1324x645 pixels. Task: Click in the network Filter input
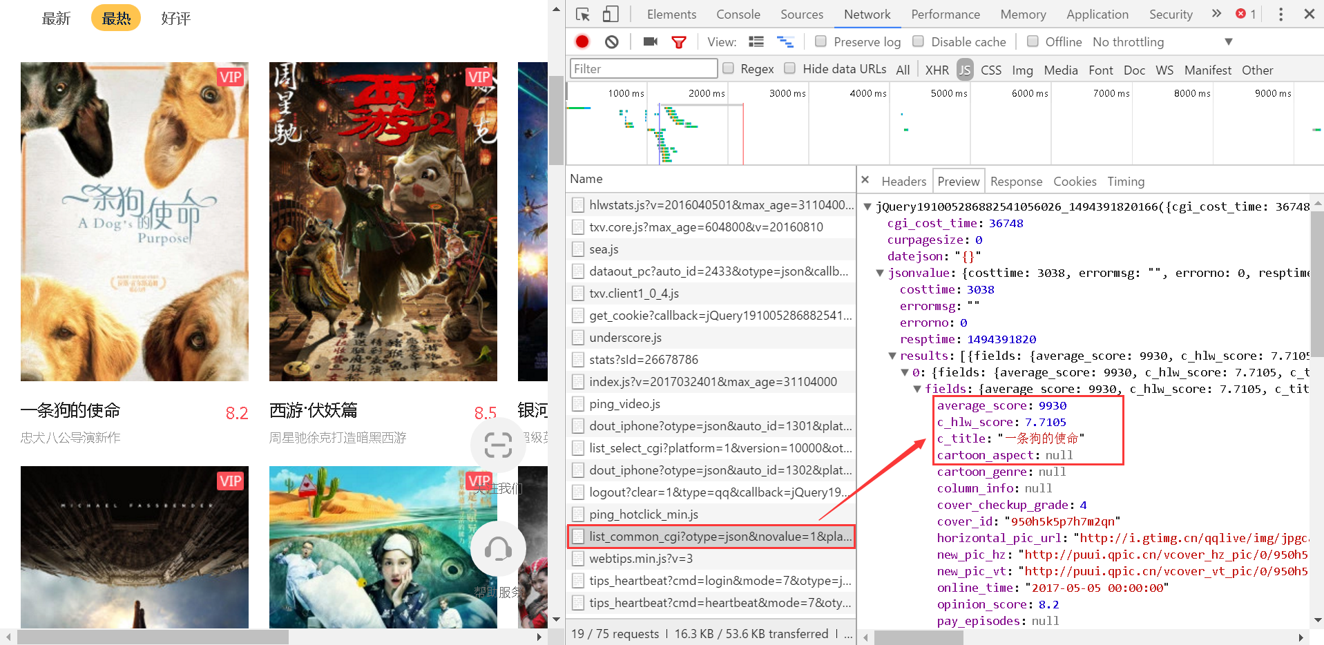click(644, 68)
